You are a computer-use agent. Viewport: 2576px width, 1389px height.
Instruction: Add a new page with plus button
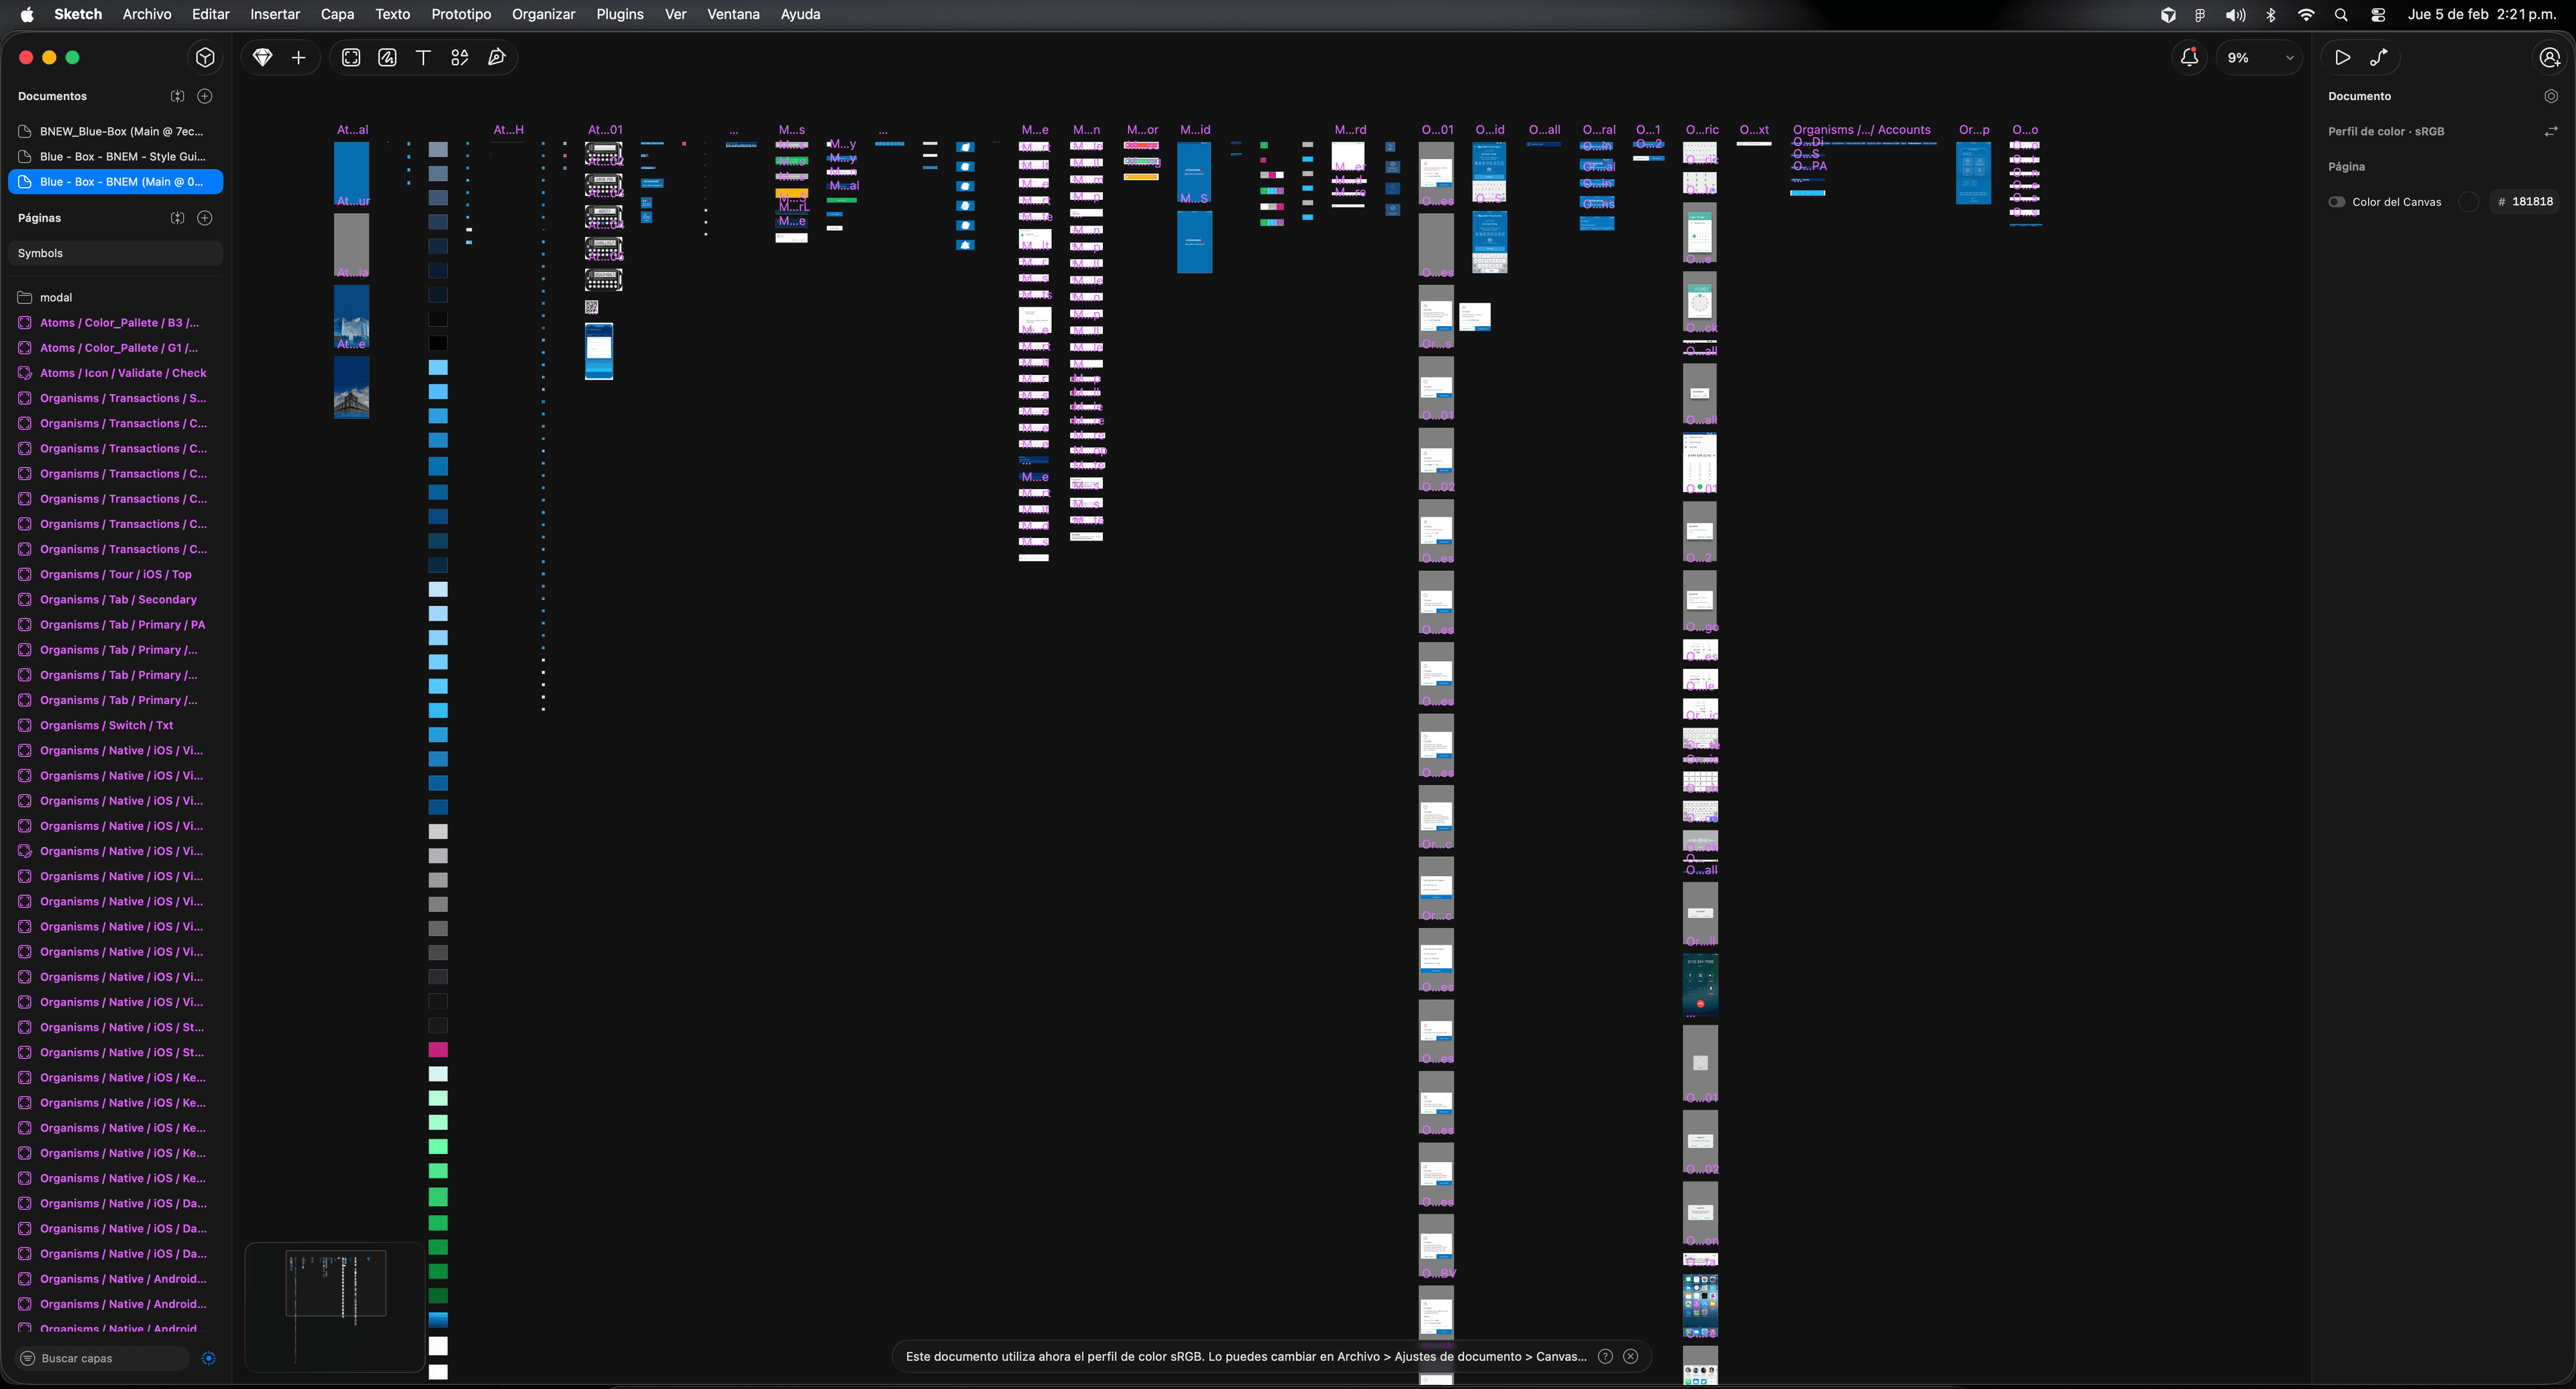205,218
